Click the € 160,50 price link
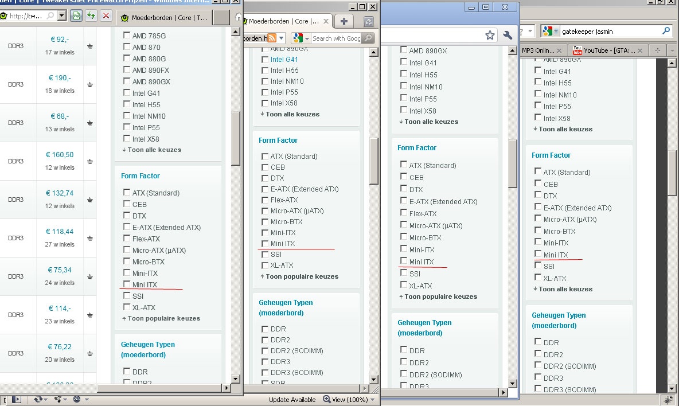The height and width of the screenshot is (406, 679). [x=60, y=155]
